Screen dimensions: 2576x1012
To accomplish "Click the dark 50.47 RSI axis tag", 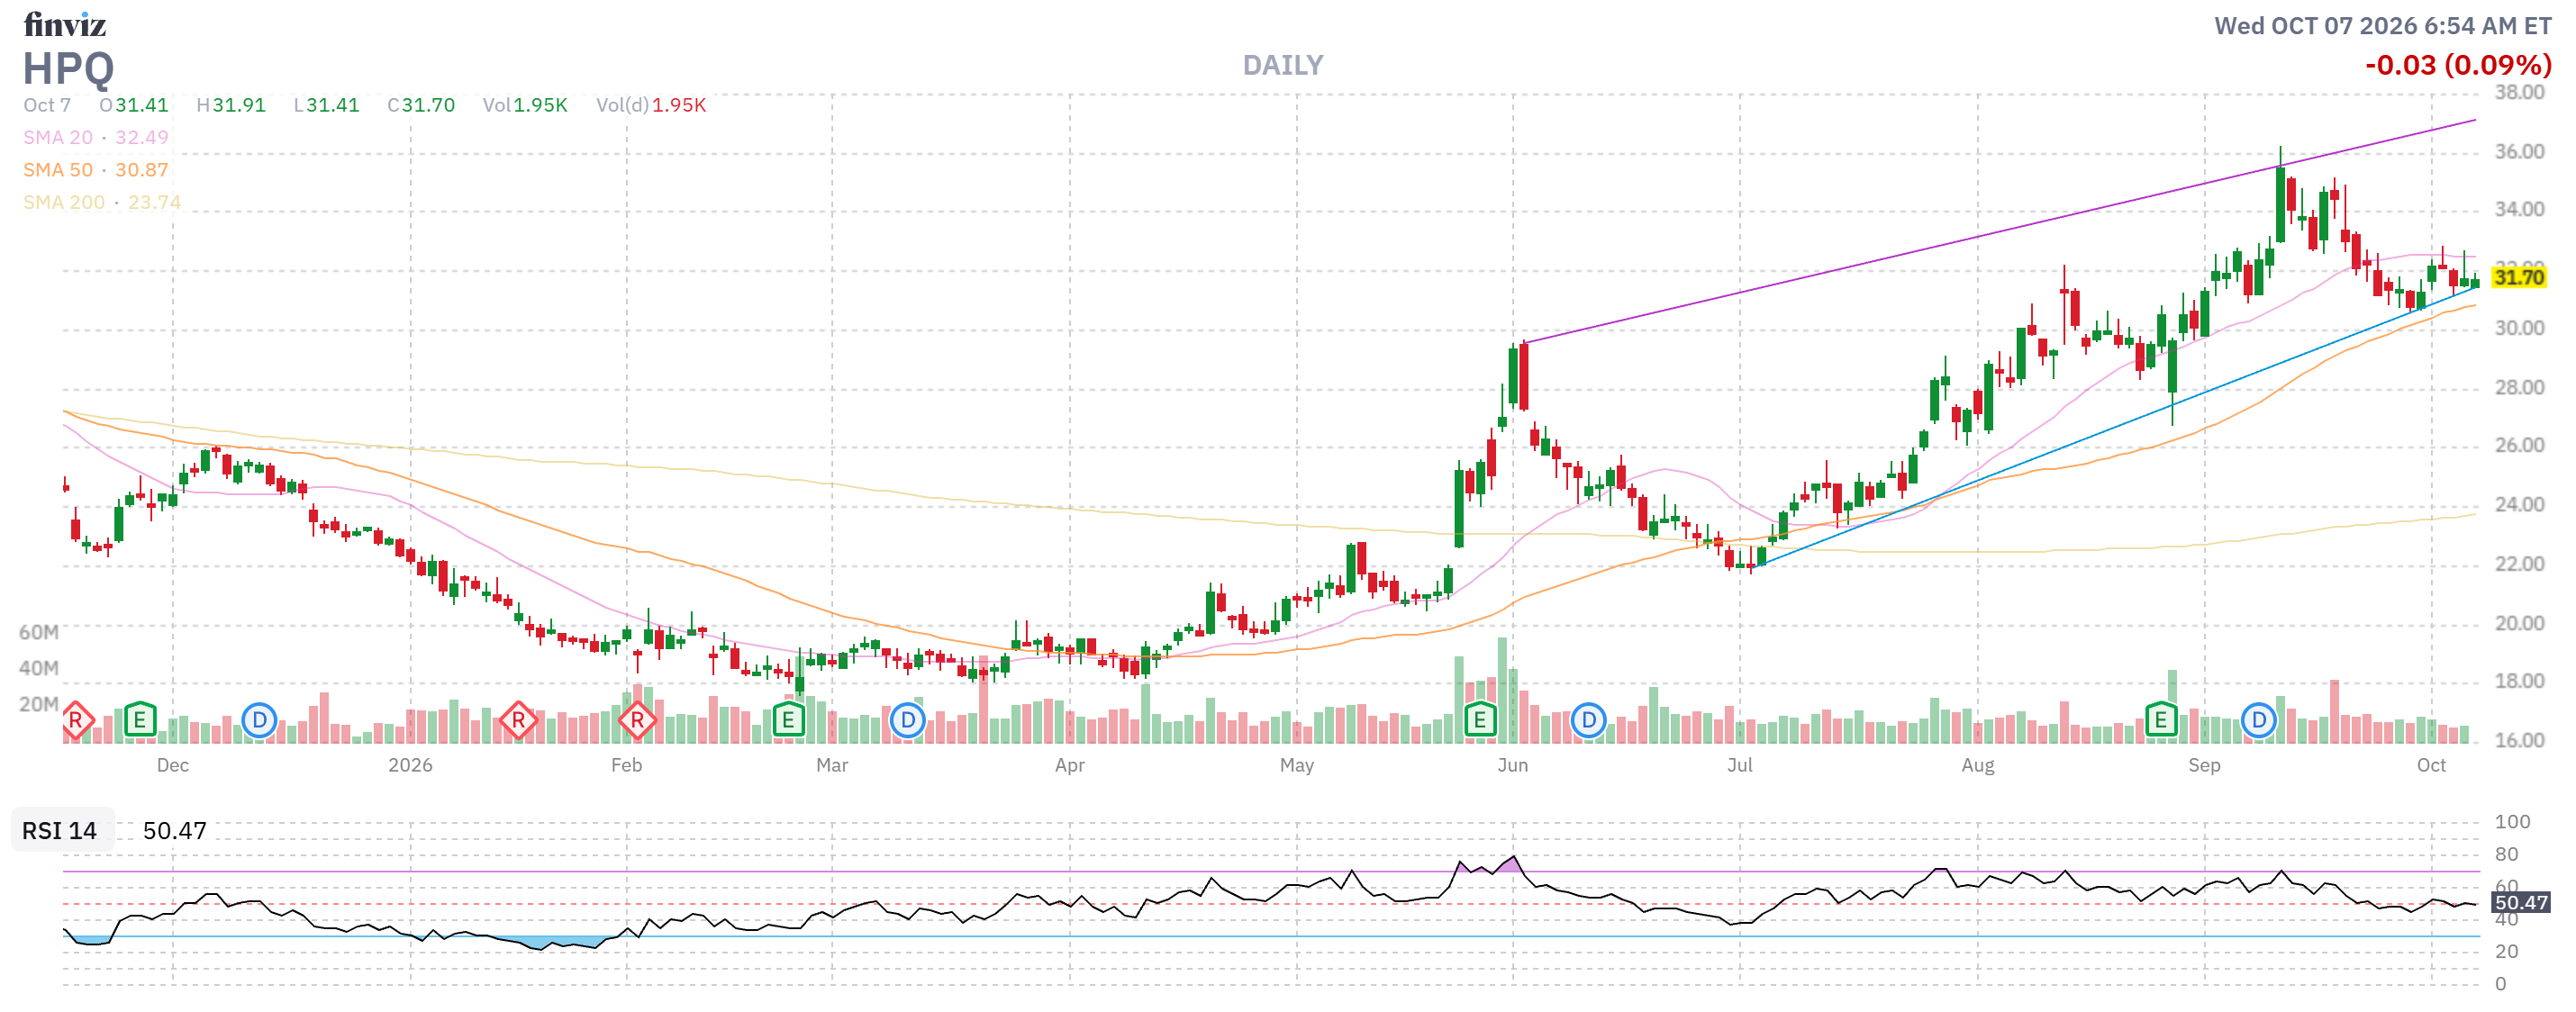I will coord(2520,902).
